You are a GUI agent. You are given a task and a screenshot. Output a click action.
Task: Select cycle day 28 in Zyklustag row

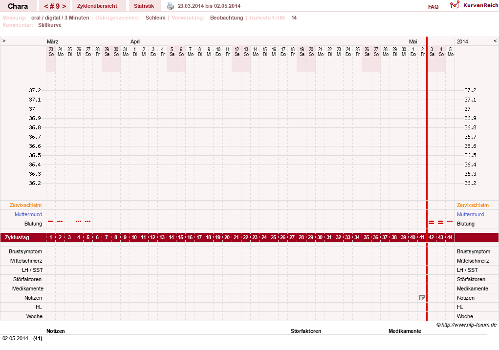301,237
